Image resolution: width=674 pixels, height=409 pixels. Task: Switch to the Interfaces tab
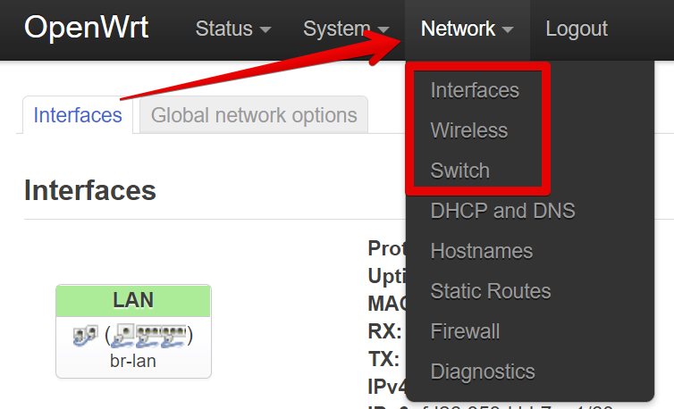tap(78, 115)
